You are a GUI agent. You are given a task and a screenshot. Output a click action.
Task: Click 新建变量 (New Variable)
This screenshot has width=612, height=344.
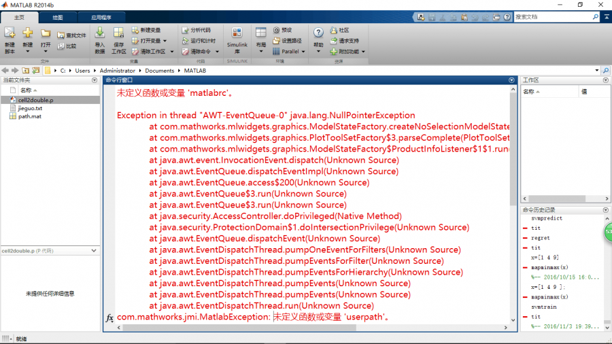coord(146,30)
